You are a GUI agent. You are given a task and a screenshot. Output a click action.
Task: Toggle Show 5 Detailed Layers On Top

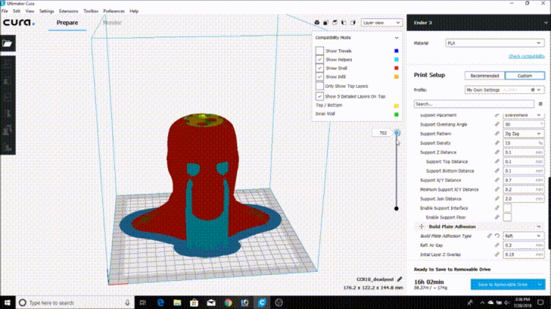[319, 96]
